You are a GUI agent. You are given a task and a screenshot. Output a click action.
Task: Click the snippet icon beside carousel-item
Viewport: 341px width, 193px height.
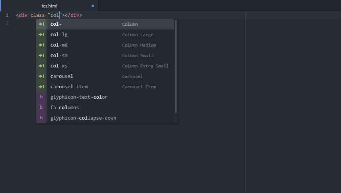click(x=41, y=87)
